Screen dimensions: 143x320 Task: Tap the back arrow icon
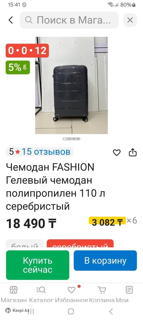(x=11, y=20)
